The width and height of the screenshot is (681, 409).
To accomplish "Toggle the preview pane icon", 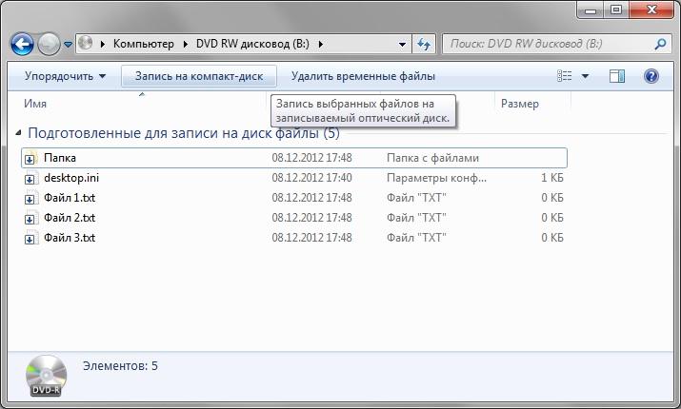I will (617, 76).
